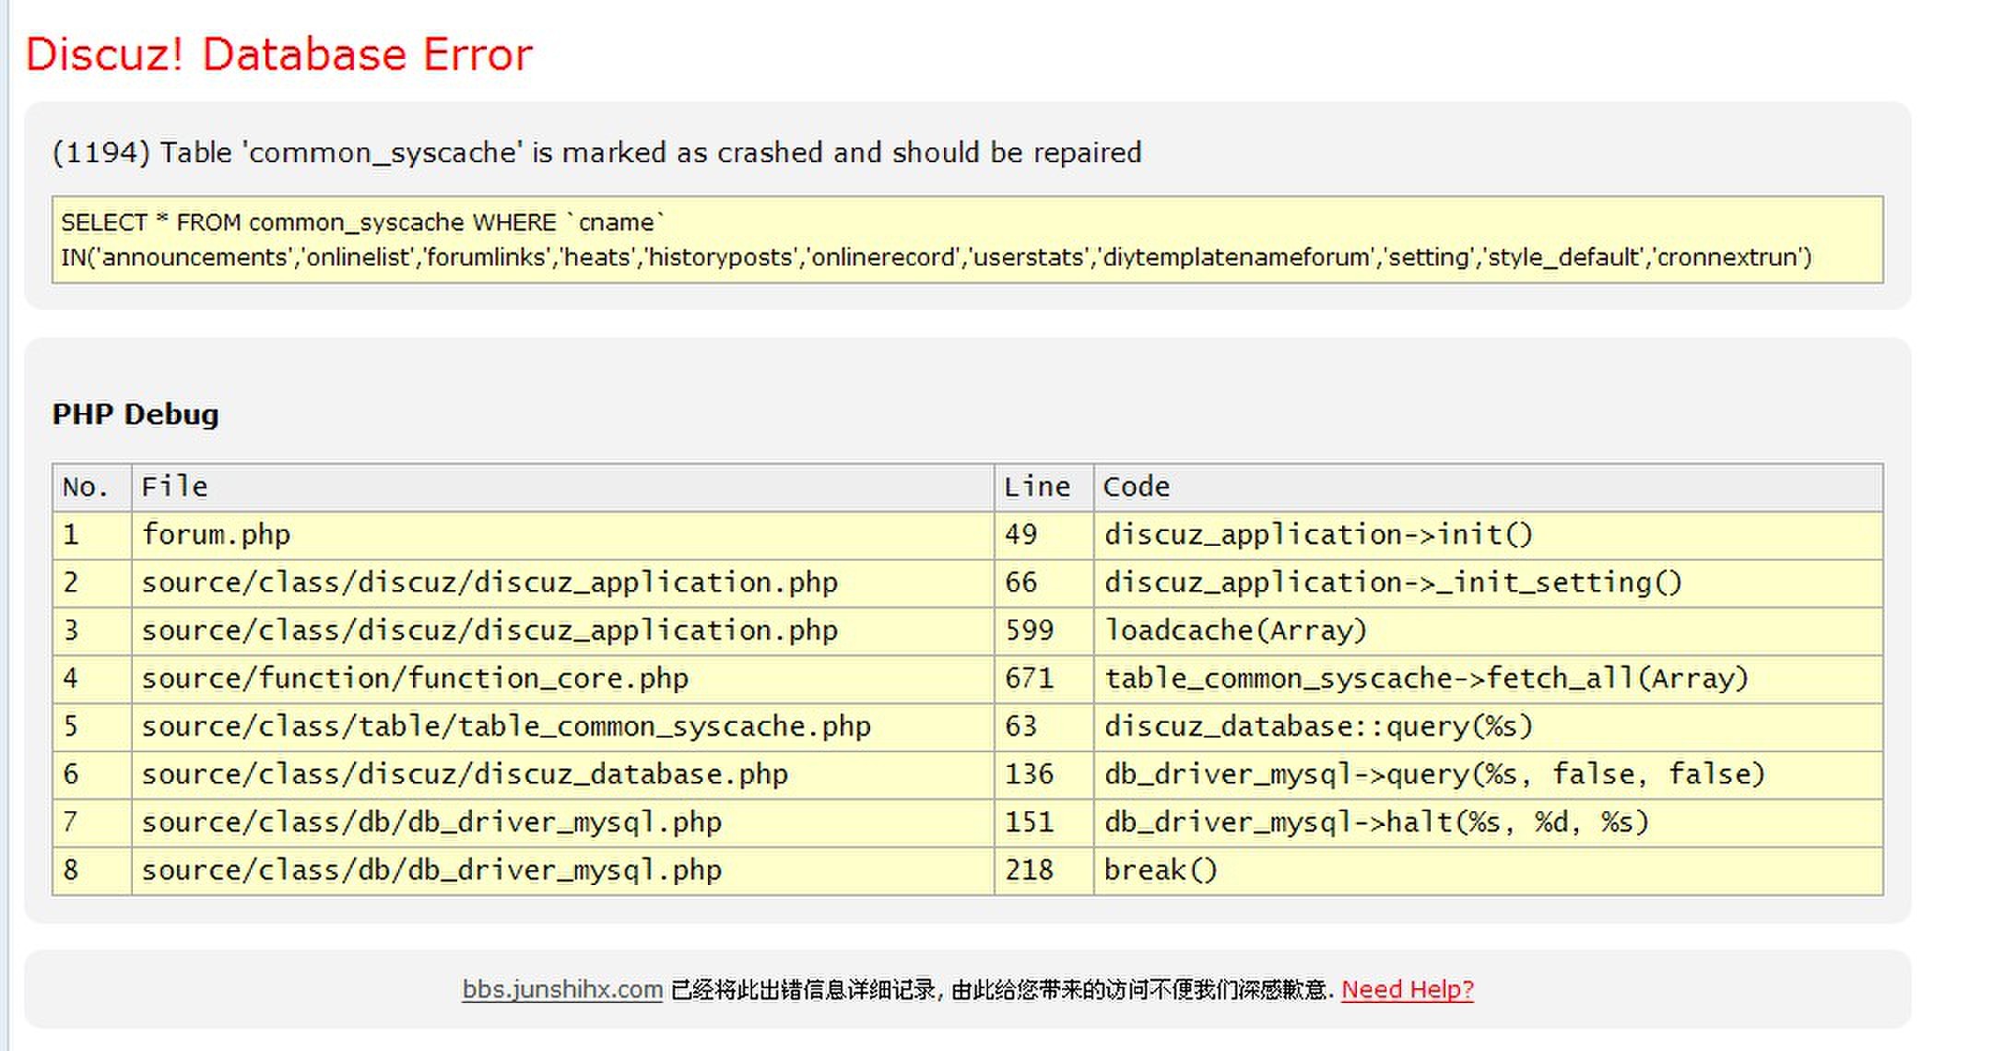Click the No. column header
The height and width of the screenshot is (1051, 2004).
pos(92,488)
